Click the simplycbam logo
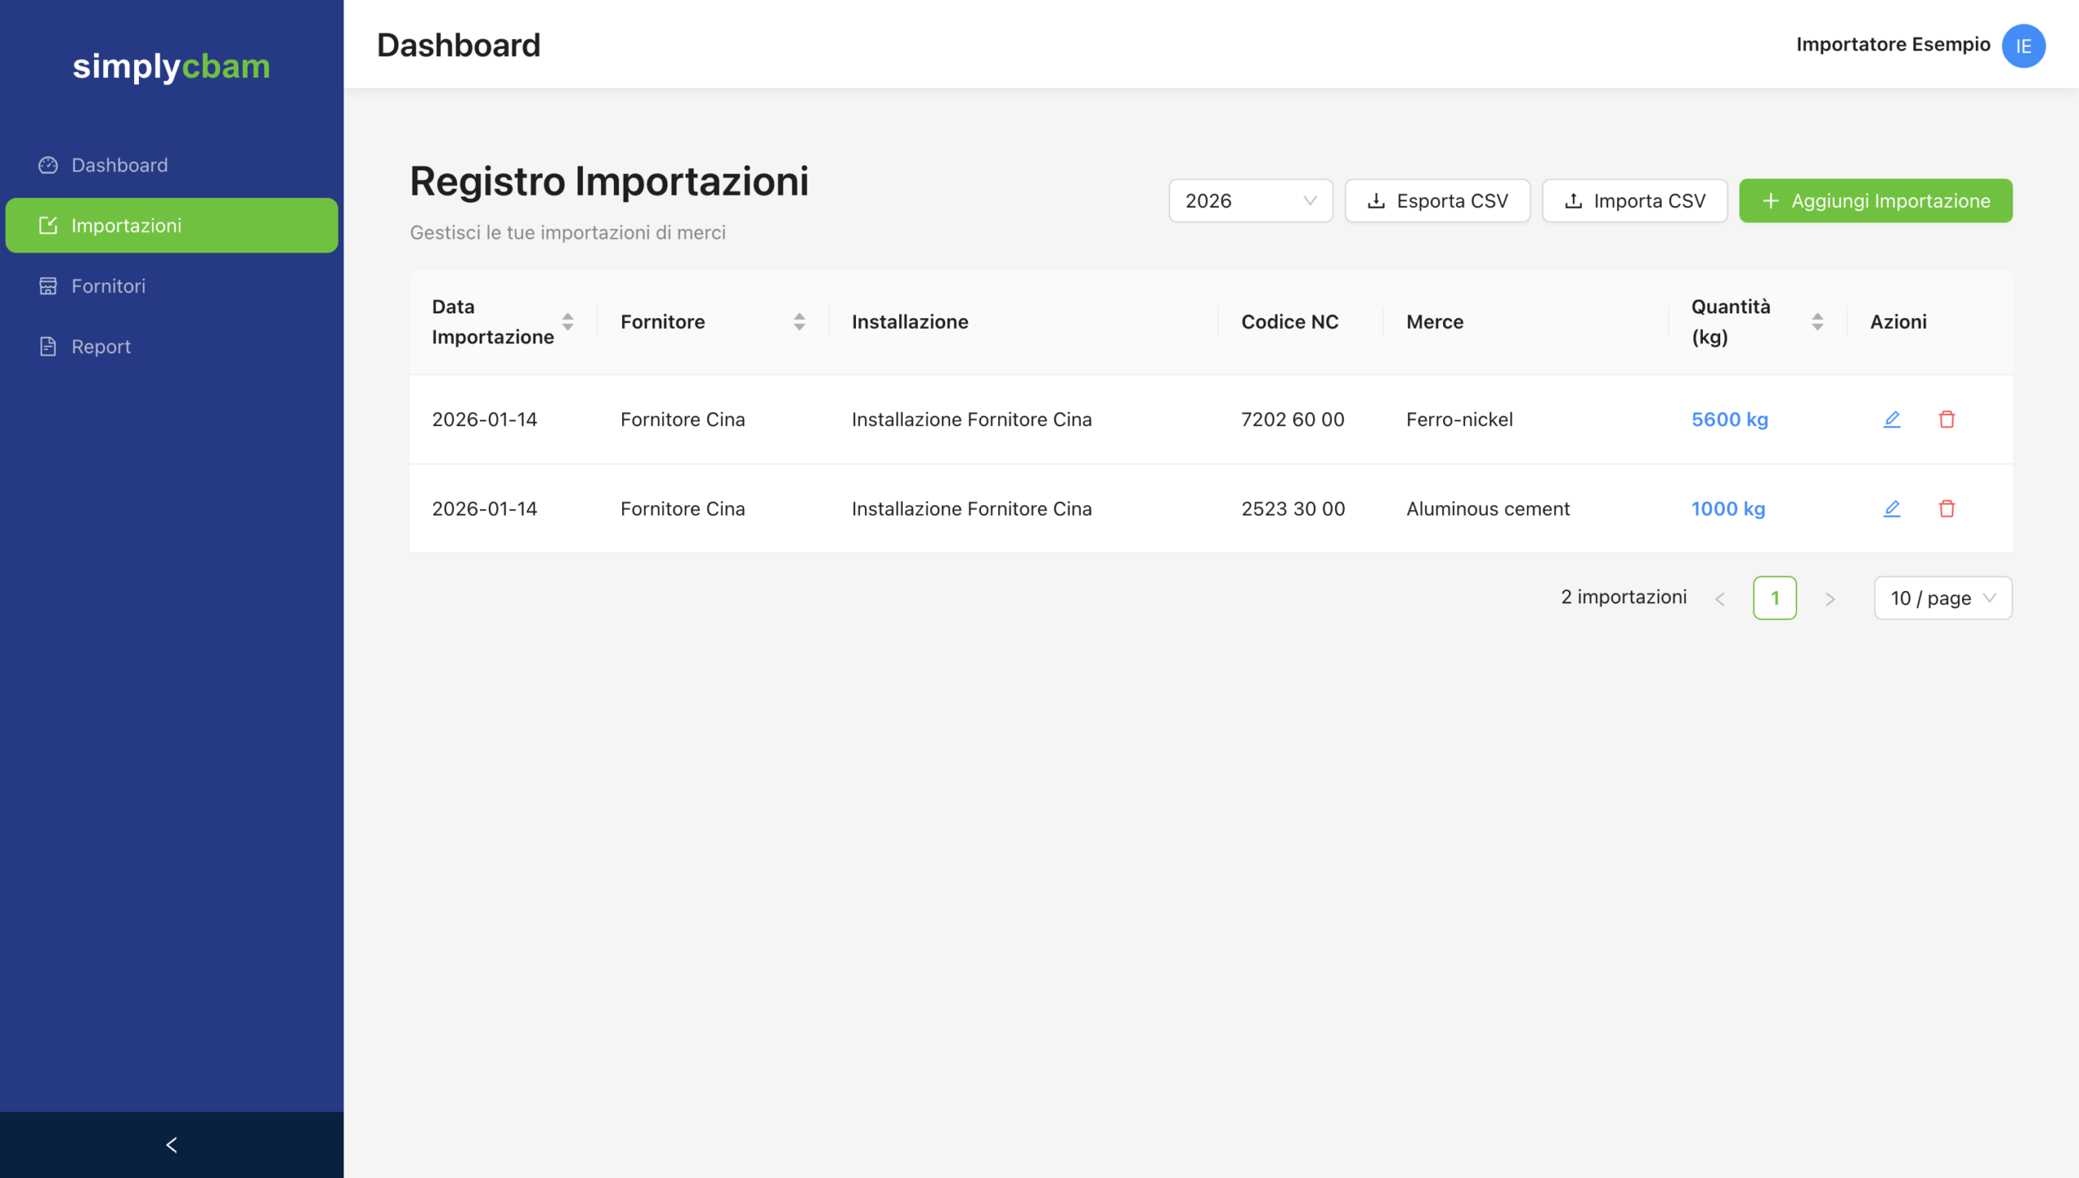This screenshot has height=1178, width=2079. point(171,67)
